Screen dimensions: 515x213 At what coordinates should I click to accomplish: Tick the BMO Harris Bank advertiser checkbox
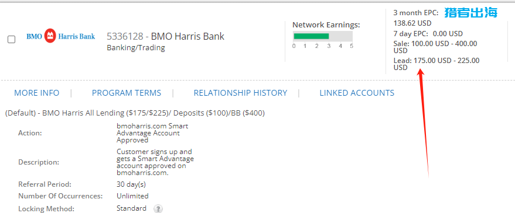click(12, 40)
